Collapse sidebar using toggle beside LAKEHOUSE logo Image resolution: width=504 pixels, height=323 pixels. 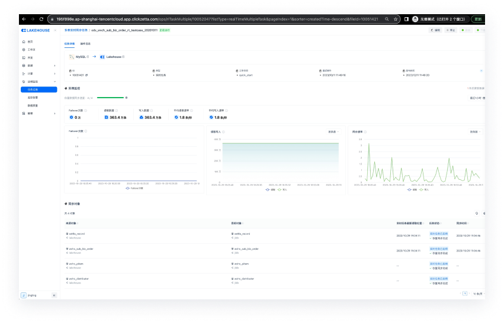56,30
